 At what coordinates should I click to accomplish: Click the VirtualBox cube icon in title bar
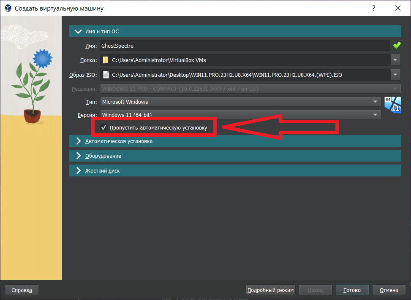8,8
